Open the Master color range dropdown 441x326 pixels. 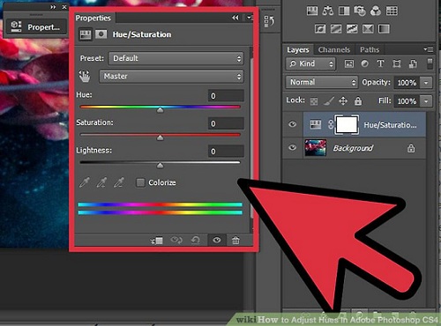pos(171,77)
